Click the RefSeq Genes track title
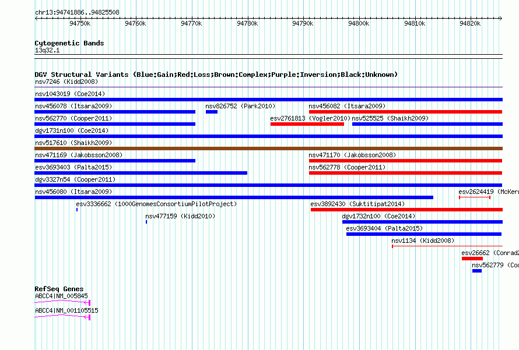 [x=59, y=289]
